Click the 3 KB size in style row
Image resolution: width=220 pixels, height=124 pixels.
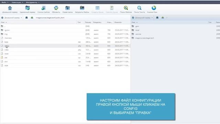pyautogui.click(x=87, y=65)
